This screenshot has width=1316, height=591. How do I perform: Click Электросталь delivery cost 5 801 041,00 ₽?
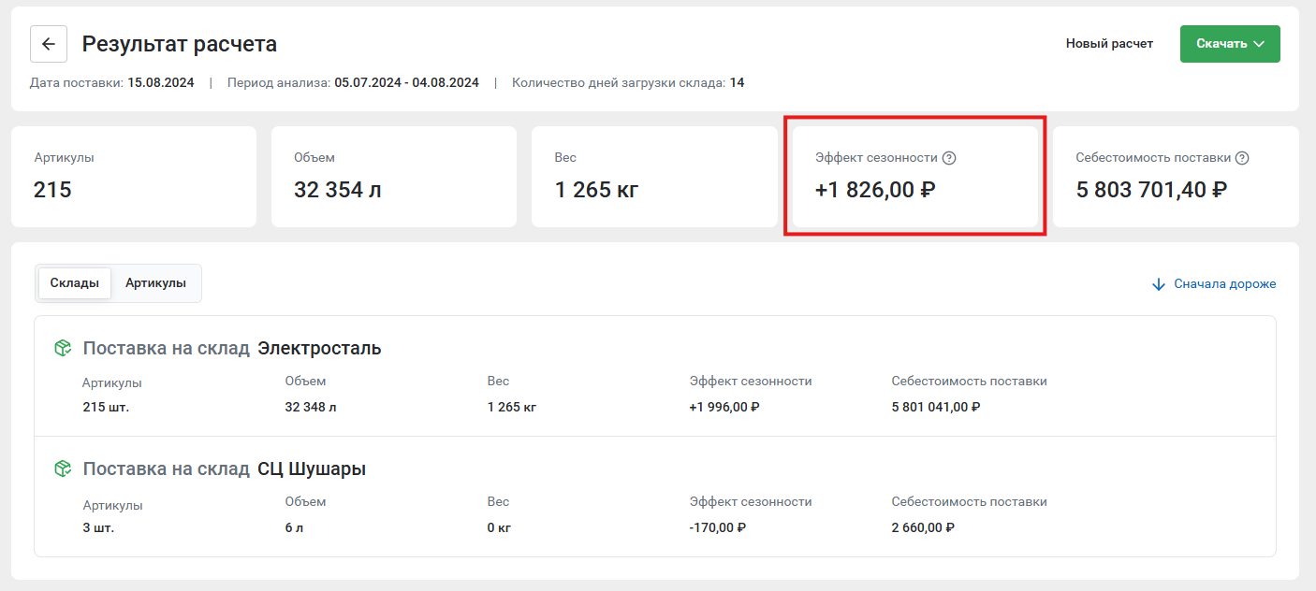pos(936,407)
